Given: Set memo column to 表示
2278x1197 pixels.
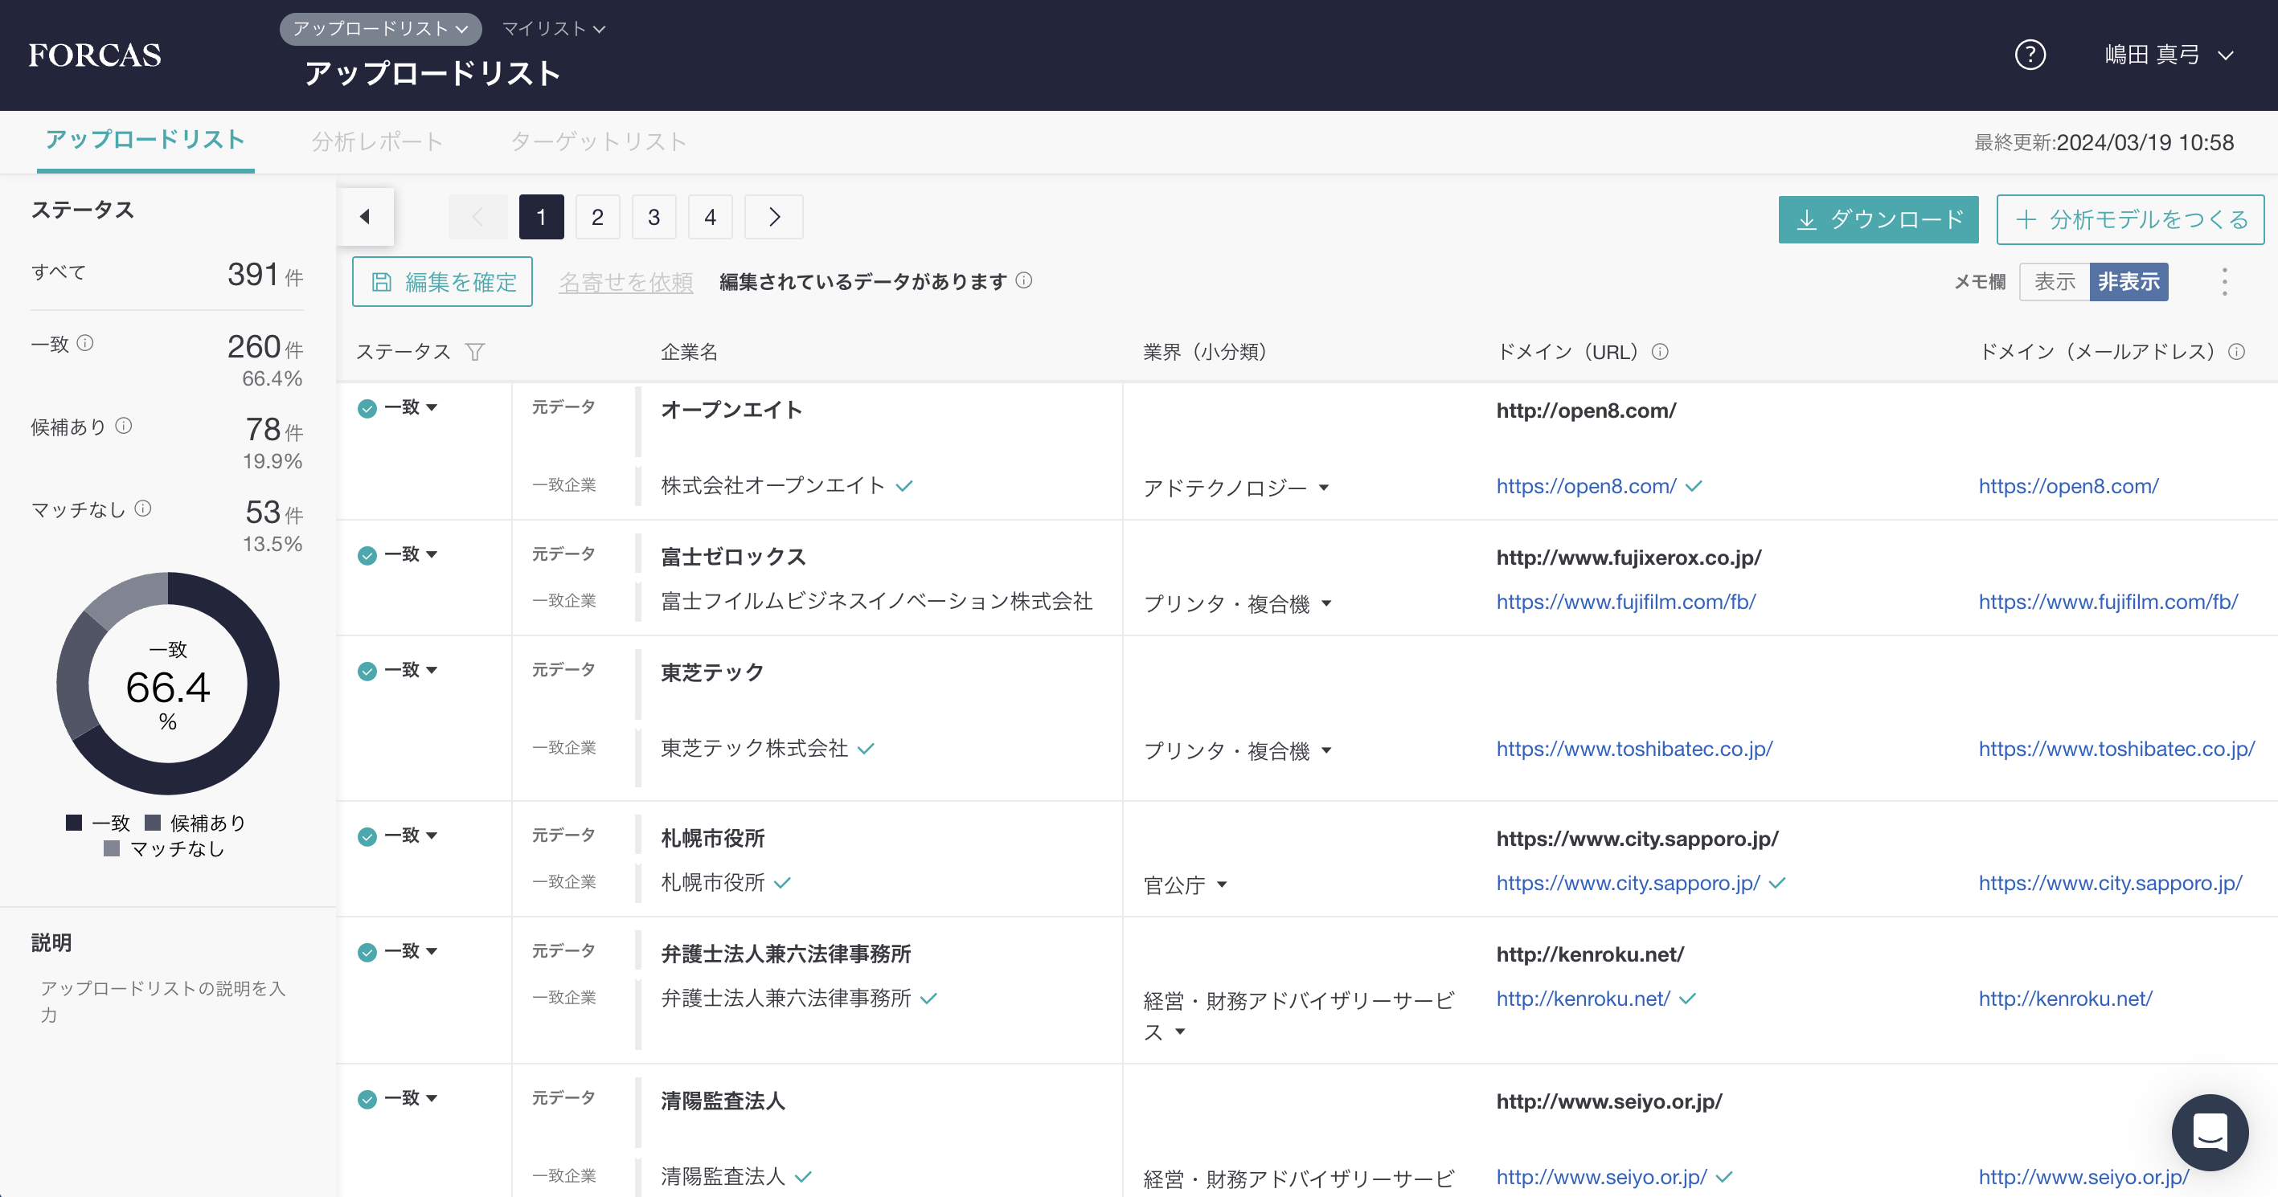Looking at the screenshot, I should point(2055,282).
